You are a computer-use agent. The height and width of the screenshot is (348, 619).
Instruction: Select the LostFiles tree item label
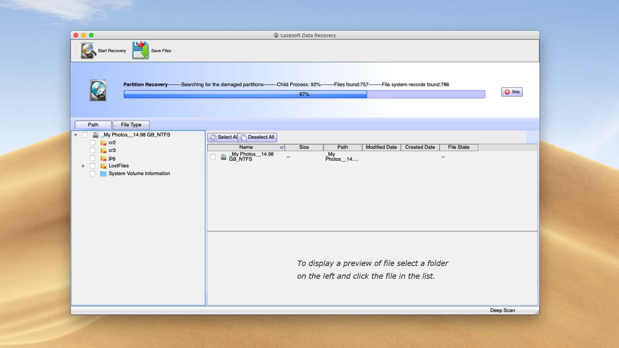pyautogui.click(x=119, y=166)
